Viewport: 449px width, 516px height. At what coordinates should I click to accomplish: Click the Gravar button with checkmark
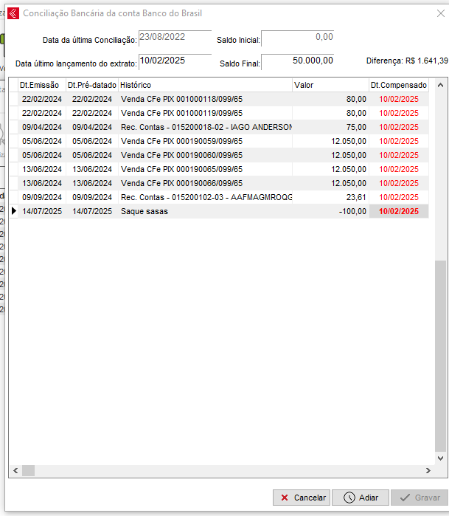[419, 498]
